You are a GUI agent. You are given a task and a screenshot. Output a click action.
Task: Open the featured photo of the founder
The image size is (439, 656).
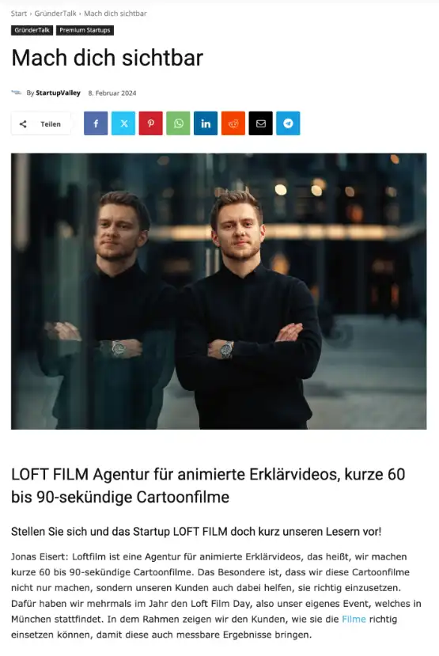(219, 291)
